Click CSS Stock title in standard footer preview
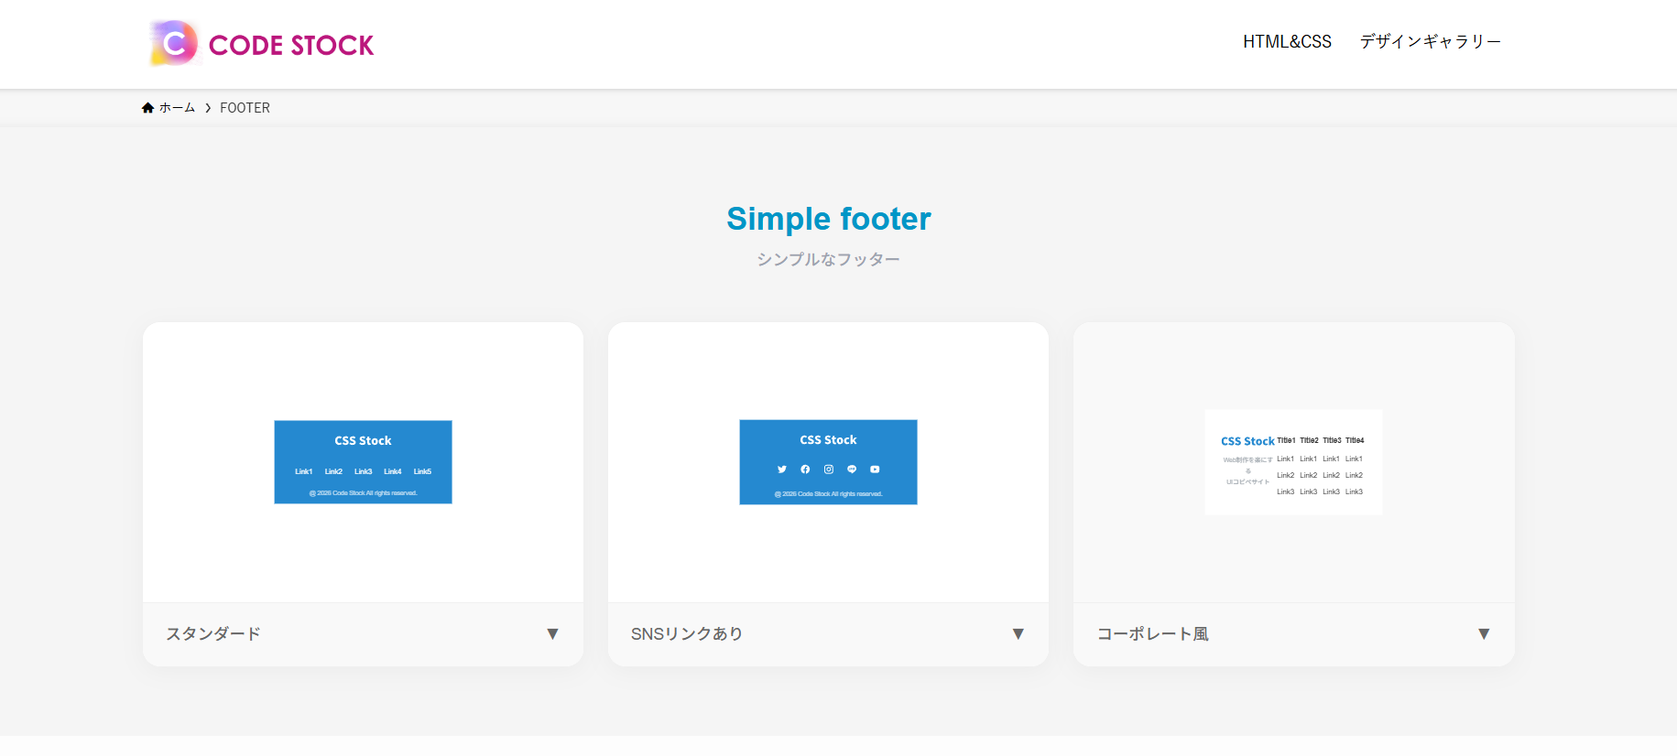This screenshot has height=756, width=1677. [363, 440]
